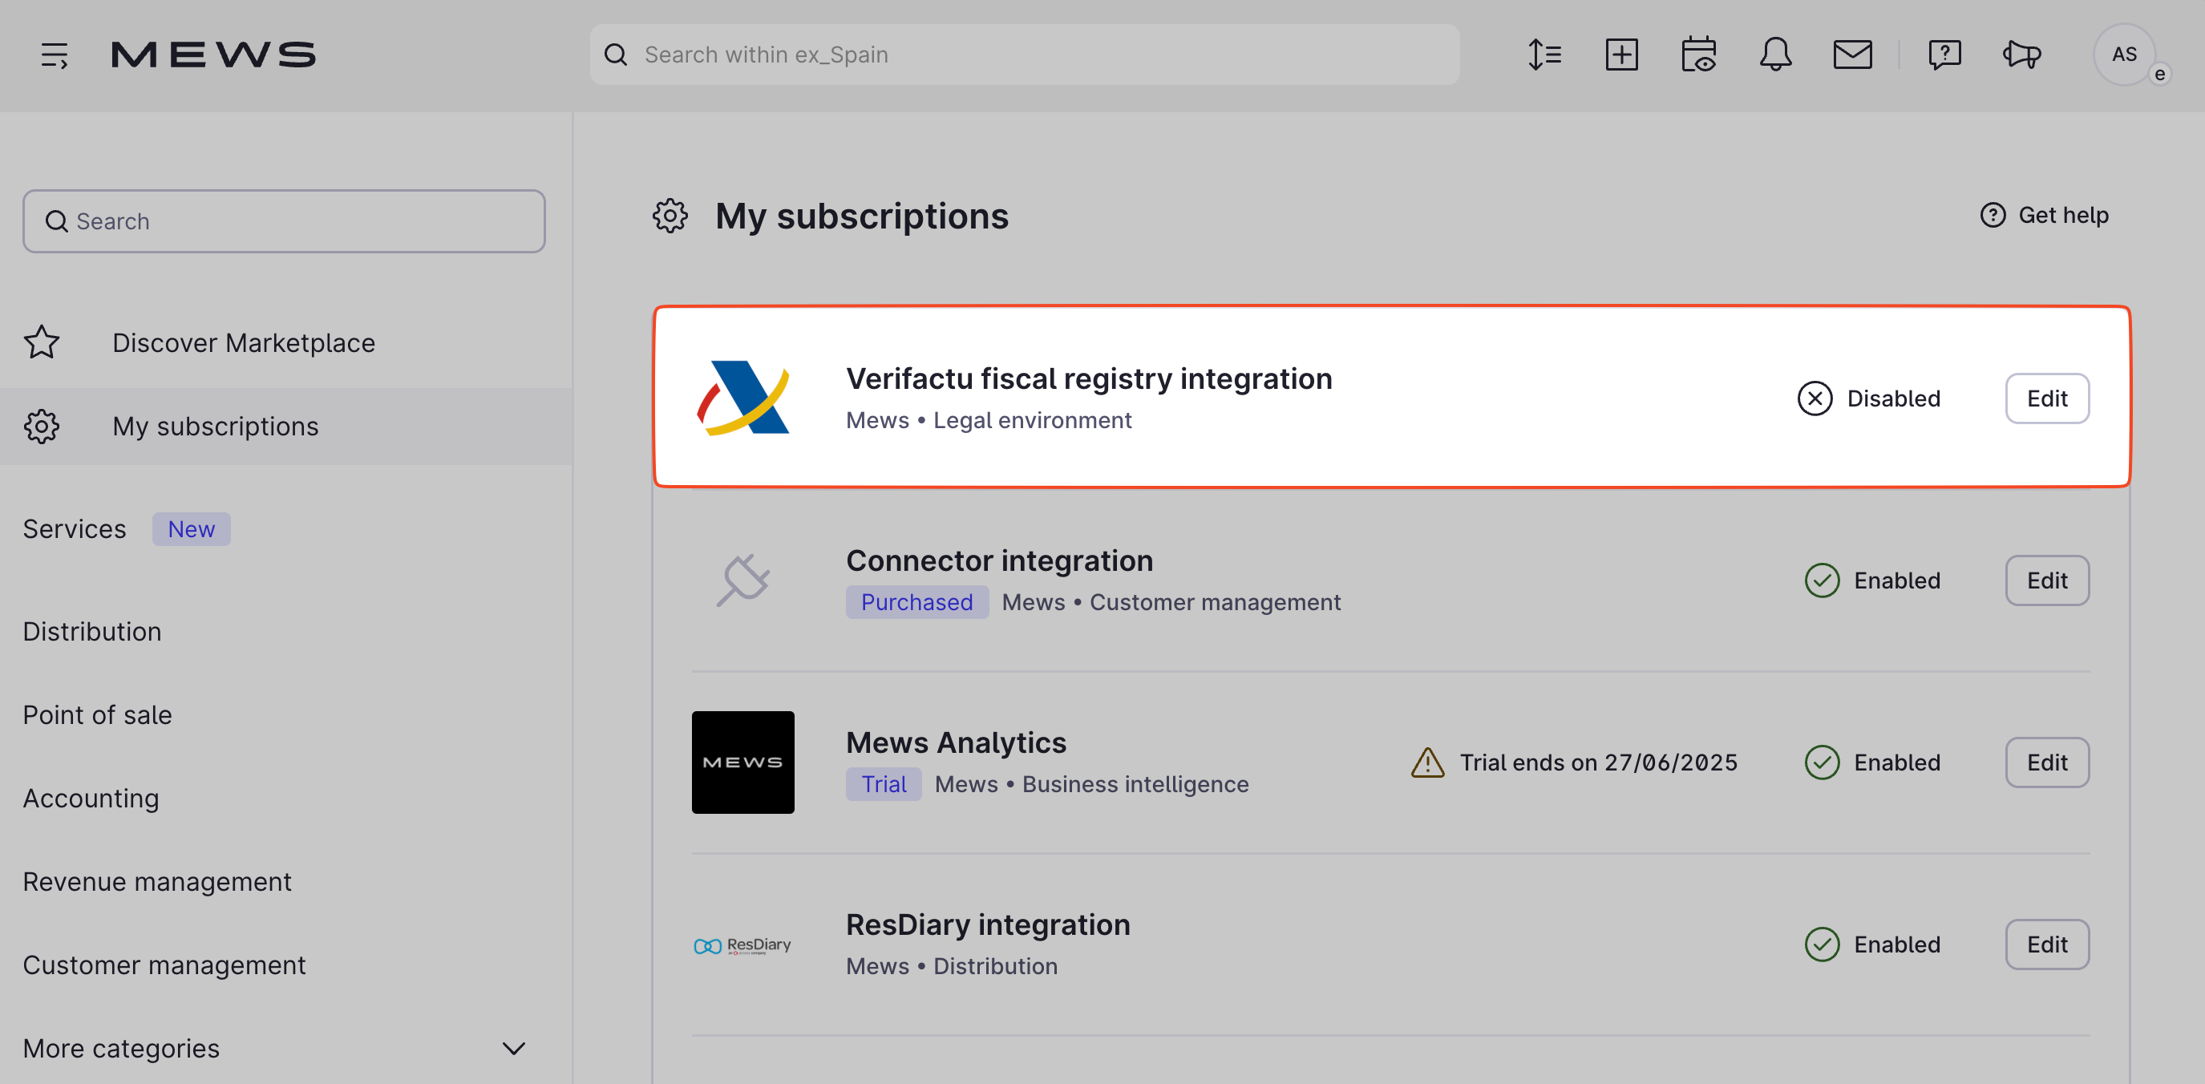Open the sort list icon in top toolbar
The width and height of the screenshot is (2205, 1084).
coord(1545,55)
